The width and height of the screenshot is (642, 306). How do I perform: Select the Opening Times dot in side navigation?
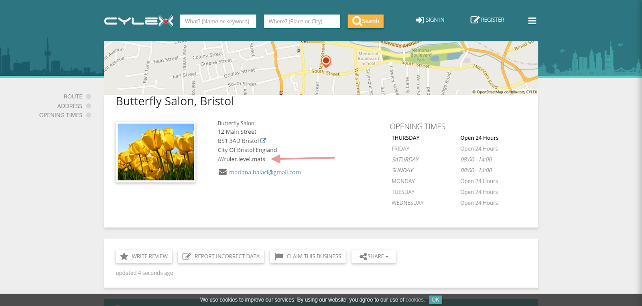(89, 115)
